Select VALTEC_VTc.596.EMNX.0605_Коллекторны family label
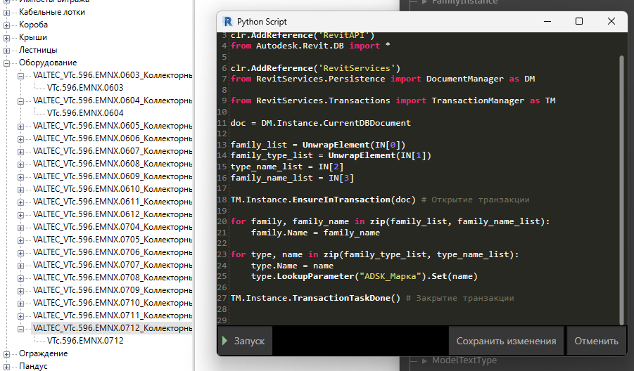Image resolution: width=634 pixels, height=371 pixels. [x=113, y=126]
